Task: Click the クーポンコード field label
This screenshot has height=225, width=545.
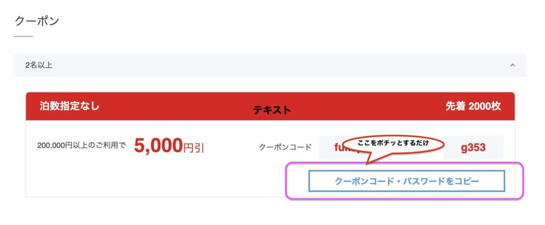Action: (x=285, y=147)
